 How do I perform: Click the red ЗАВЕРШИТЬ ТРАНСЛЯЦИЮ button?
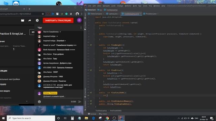point(58,21)
